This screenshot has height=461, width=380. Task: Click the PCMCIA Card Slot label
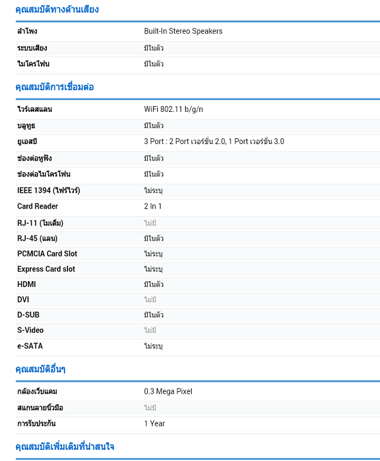47,254
